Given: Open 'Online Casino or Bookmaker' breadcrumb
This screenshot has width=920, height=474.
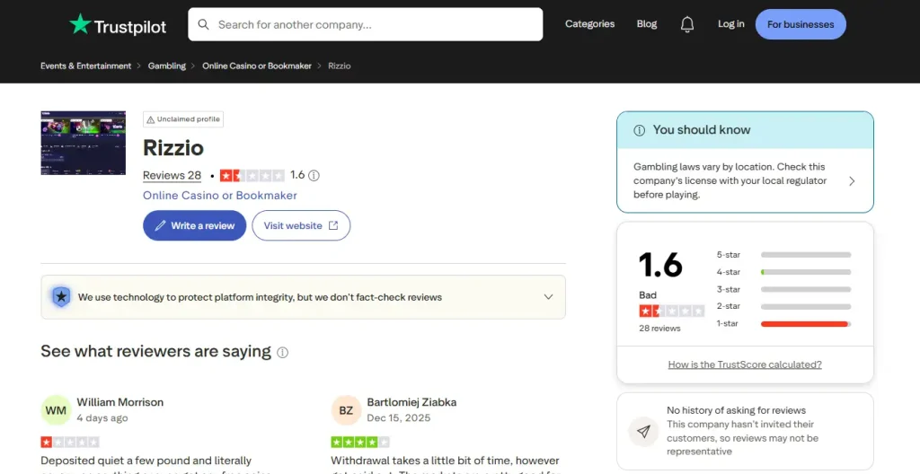Looking at the screenshot, I should [257, 66].
